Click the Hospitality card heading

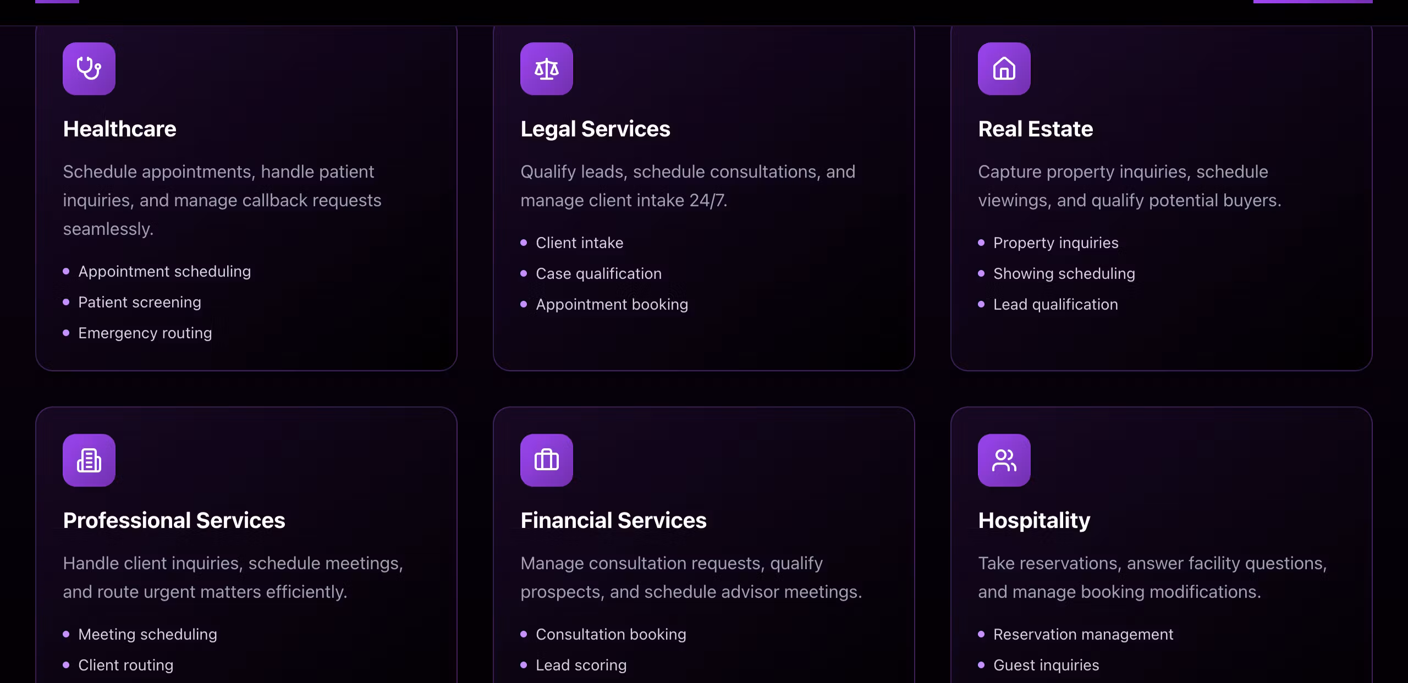[1035, 521]
